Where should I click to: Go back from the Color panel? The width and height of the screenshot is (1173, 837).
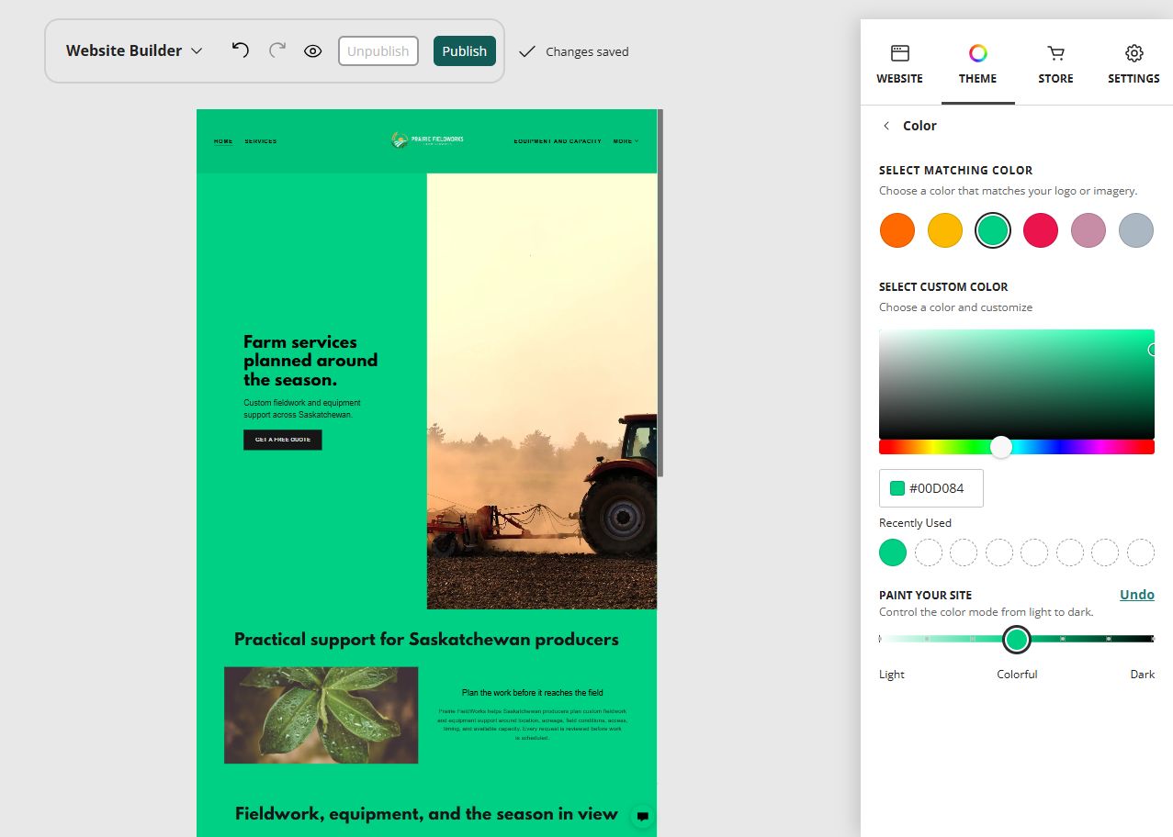[x=886, y=126]
